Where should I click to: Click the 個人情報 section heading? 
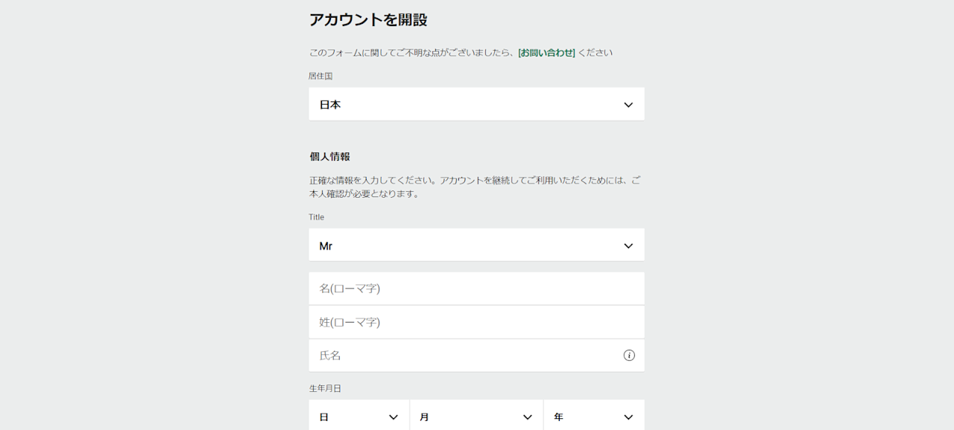(x=329, y=157)
